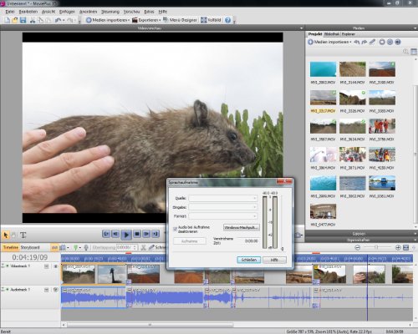The image size is (418, 334).
Task: Select the Text tool with T icon
Action: point(23,235)
